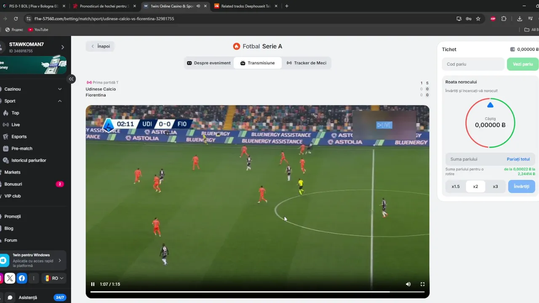Open saved passwords key icon
Image resolution: width=539 pixels, height=303 pixels.
click(468, 19)
